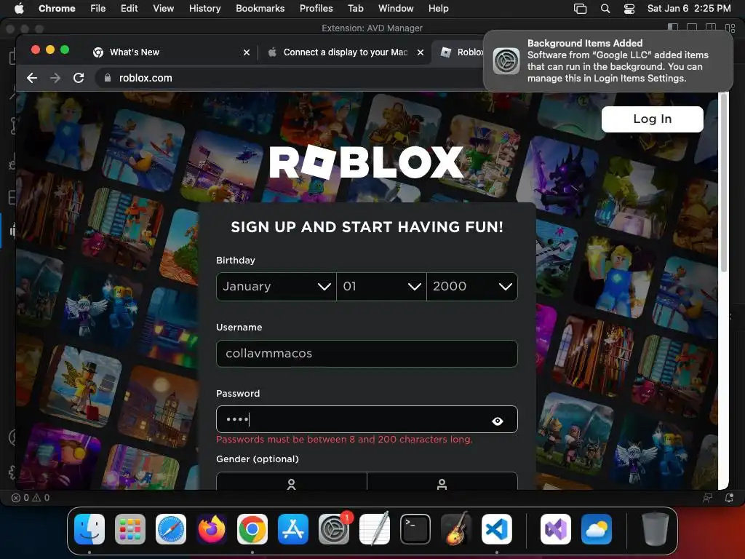Launch Terminal from the dock
Viewport: 745px width, 559px height.
click(x=415, y=529)
